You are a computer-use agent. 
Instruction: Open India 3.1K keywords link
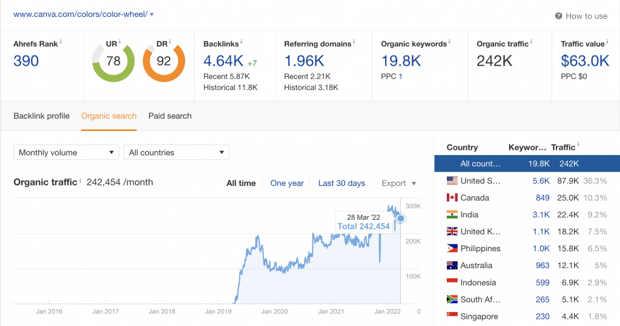click(x=541, y=215)
